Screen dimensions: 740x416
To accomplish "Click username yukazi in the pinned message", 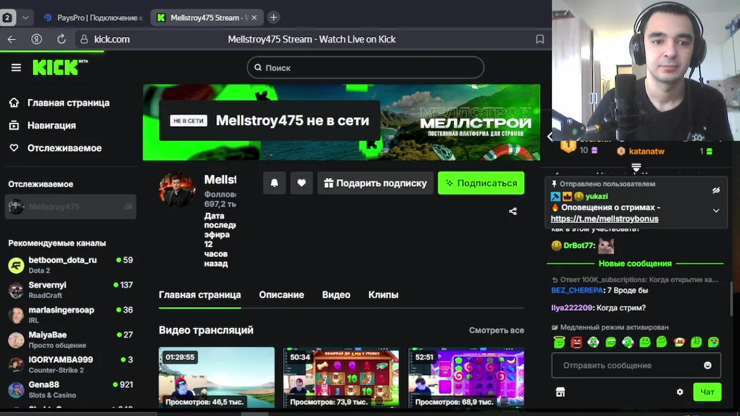I will coord(597,196).
